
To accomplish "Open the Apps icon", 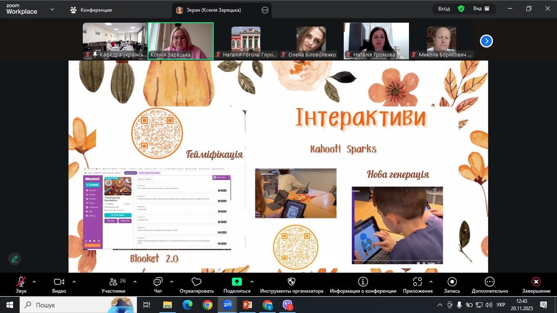I will (x=417, y=282).
